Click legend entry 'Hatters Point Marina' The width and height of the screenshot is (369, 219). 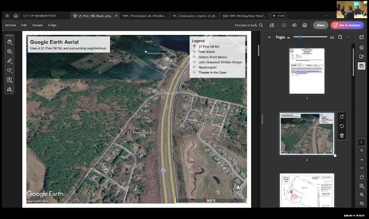[x=212, y=57]
